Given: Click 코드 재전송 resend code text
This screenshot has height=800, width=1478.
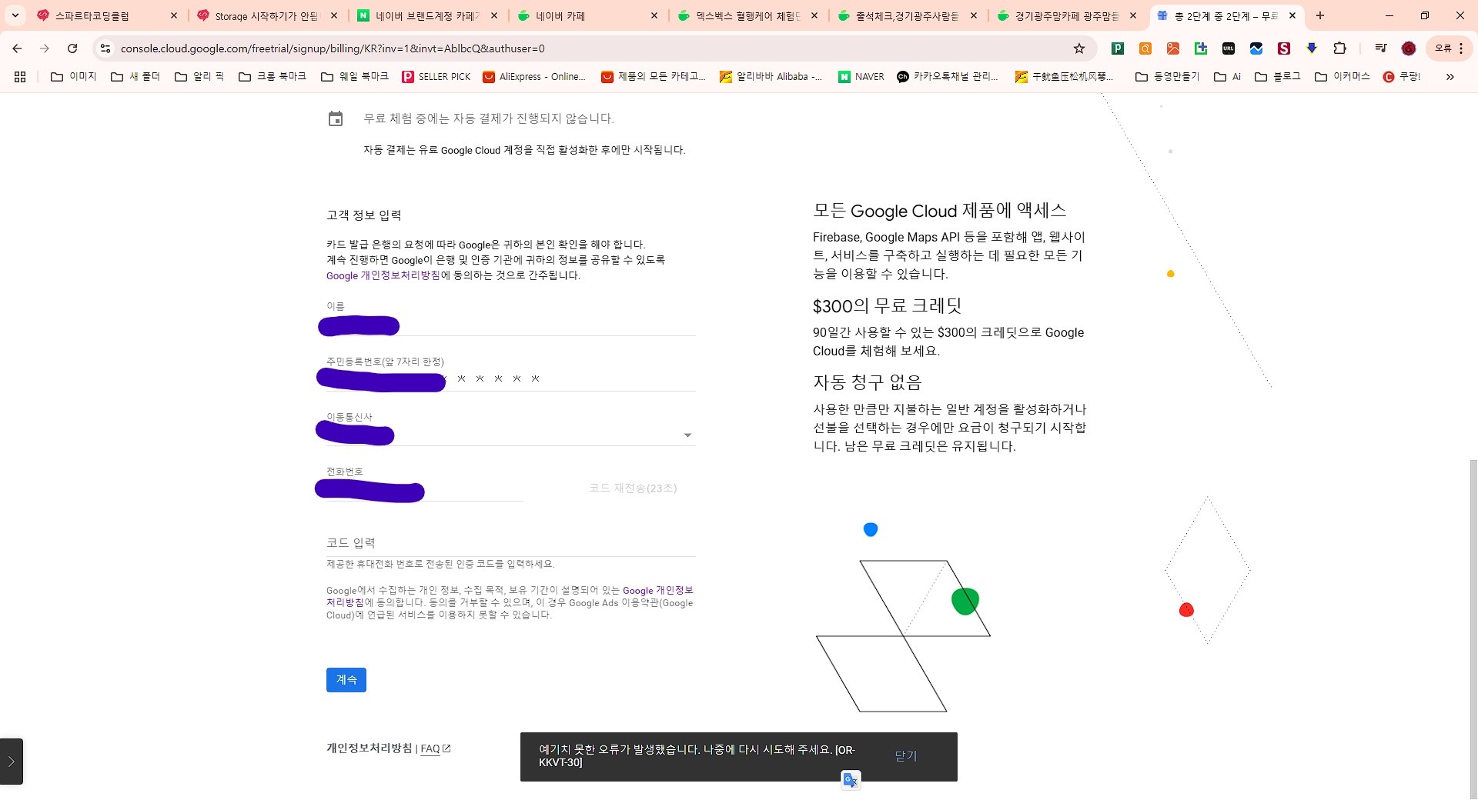Looking at the screenshot, I should point(633,488).
